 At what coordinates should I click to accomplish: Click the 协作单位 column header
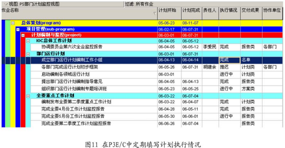(272, 10)
